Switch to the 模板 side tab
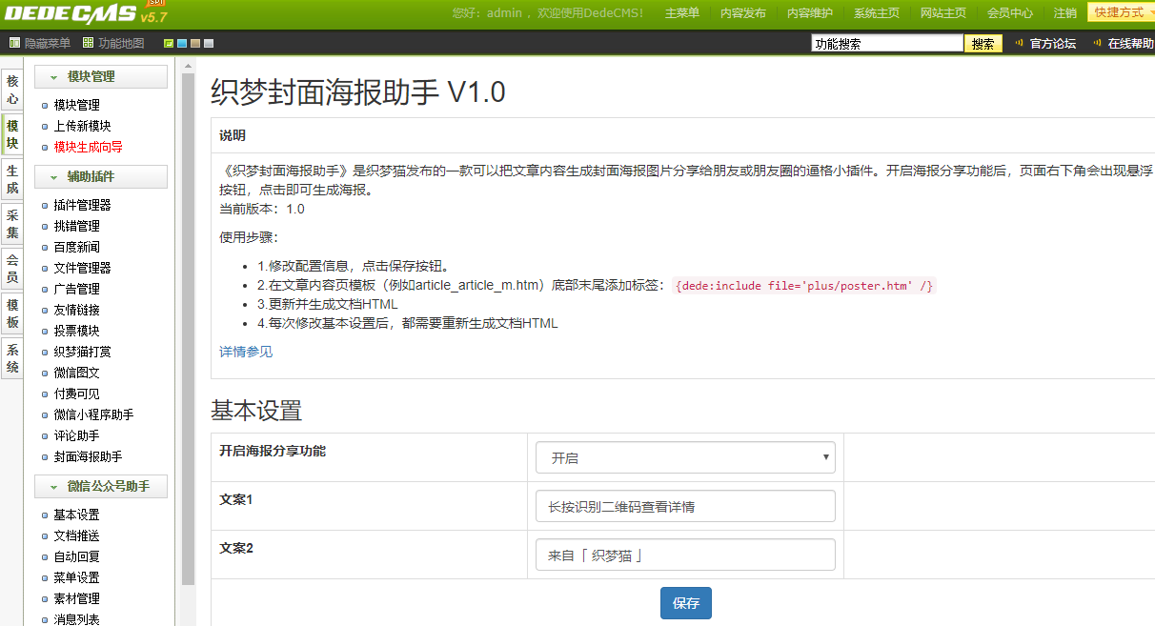This screenshot has width=1155, height=626. pos(12,313)
